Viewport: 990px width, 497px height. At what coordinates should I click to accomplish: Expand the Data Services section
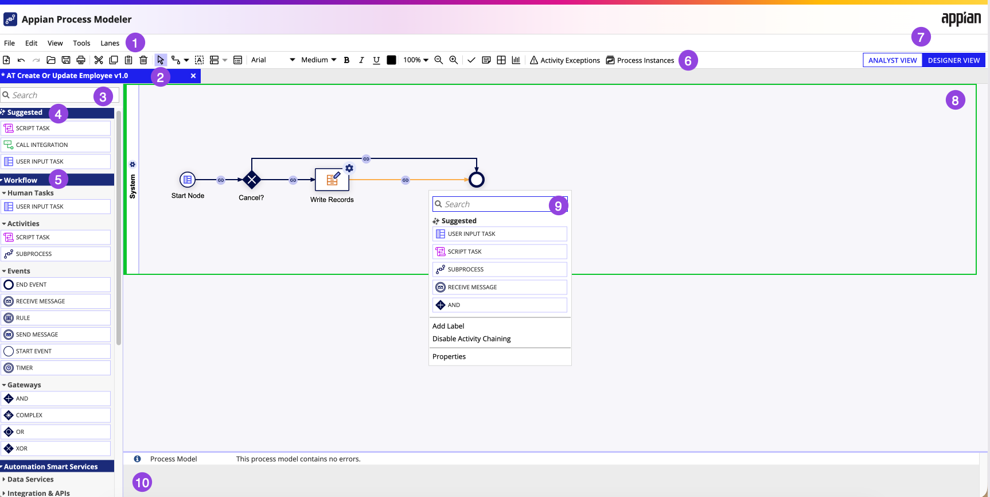[28, 479]
